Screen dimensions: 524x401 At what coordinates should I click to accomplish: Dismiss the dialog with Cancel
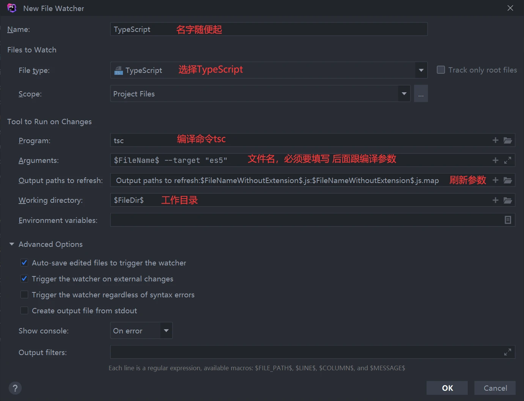coord(495,388)
